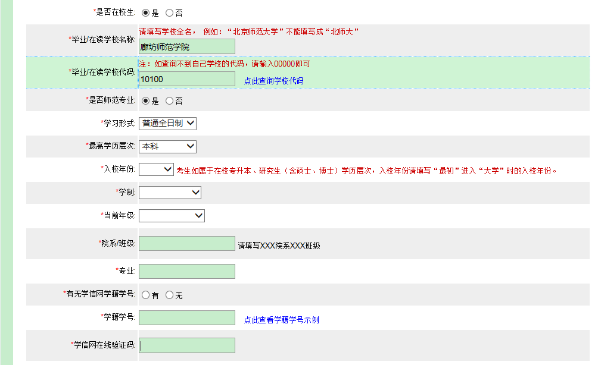Viewport: 598px width, 365px height.
Task: Select "有" for 学信网学籍学号
Action: click(144, 294)
